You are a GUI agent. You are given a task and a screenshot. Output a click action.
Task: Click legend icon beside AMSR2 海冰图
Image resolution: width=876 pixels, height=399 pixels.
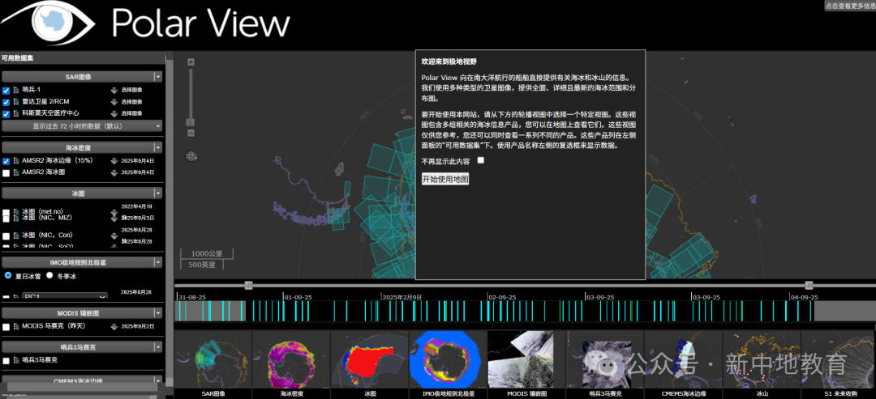pyautogui.click(x=15, y=172)
